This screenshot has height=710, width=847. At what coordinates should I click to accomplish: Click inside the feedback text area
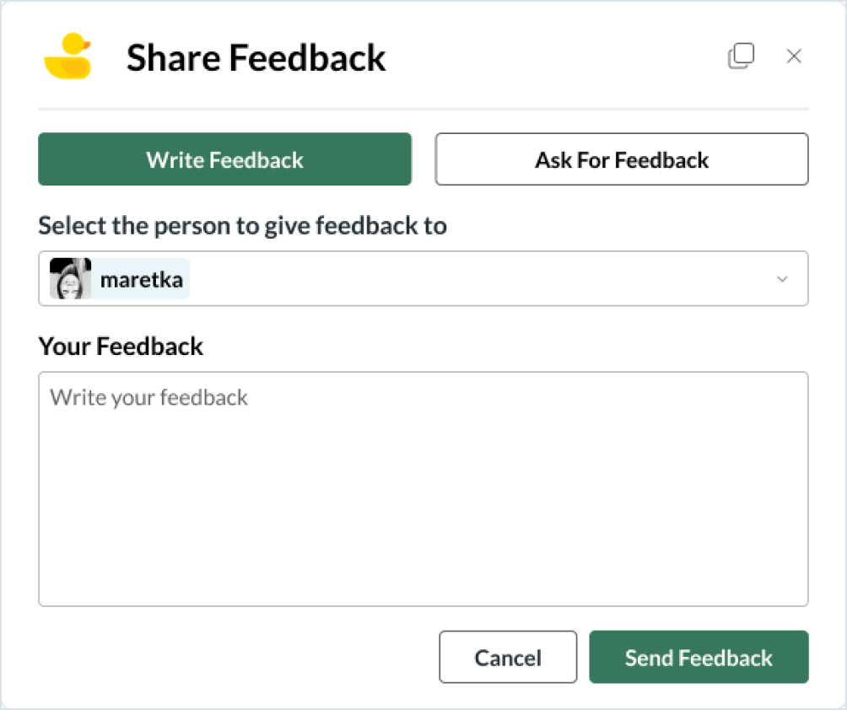[422, 489]
